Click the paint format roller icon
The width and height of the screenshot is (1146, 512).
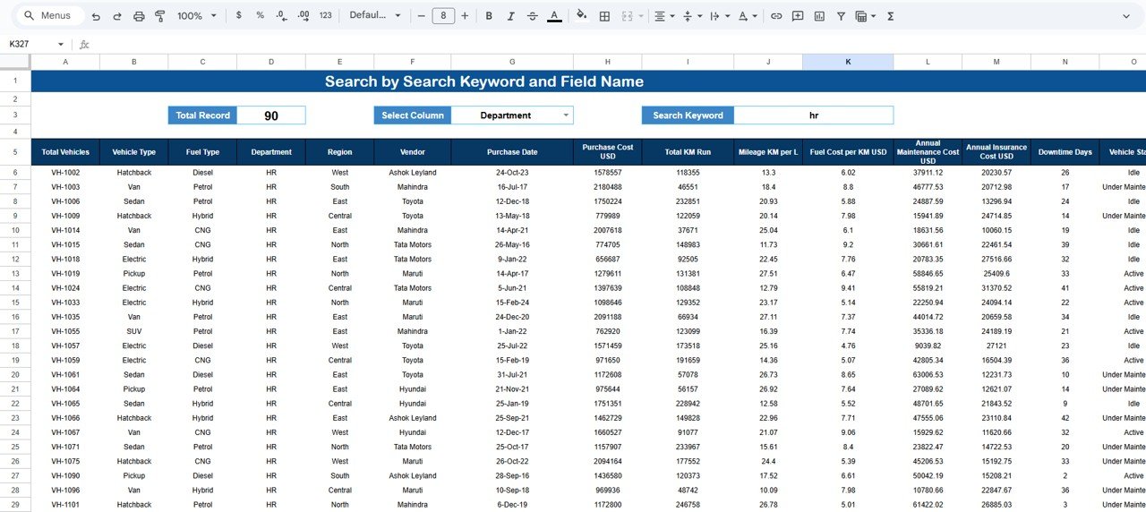point(160,16)
